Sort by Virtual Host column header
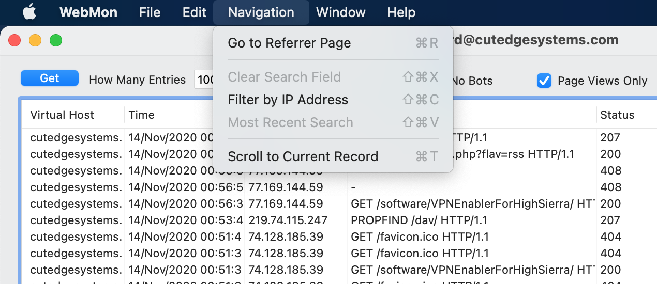The image size is (657, 284). coord(62,115)
